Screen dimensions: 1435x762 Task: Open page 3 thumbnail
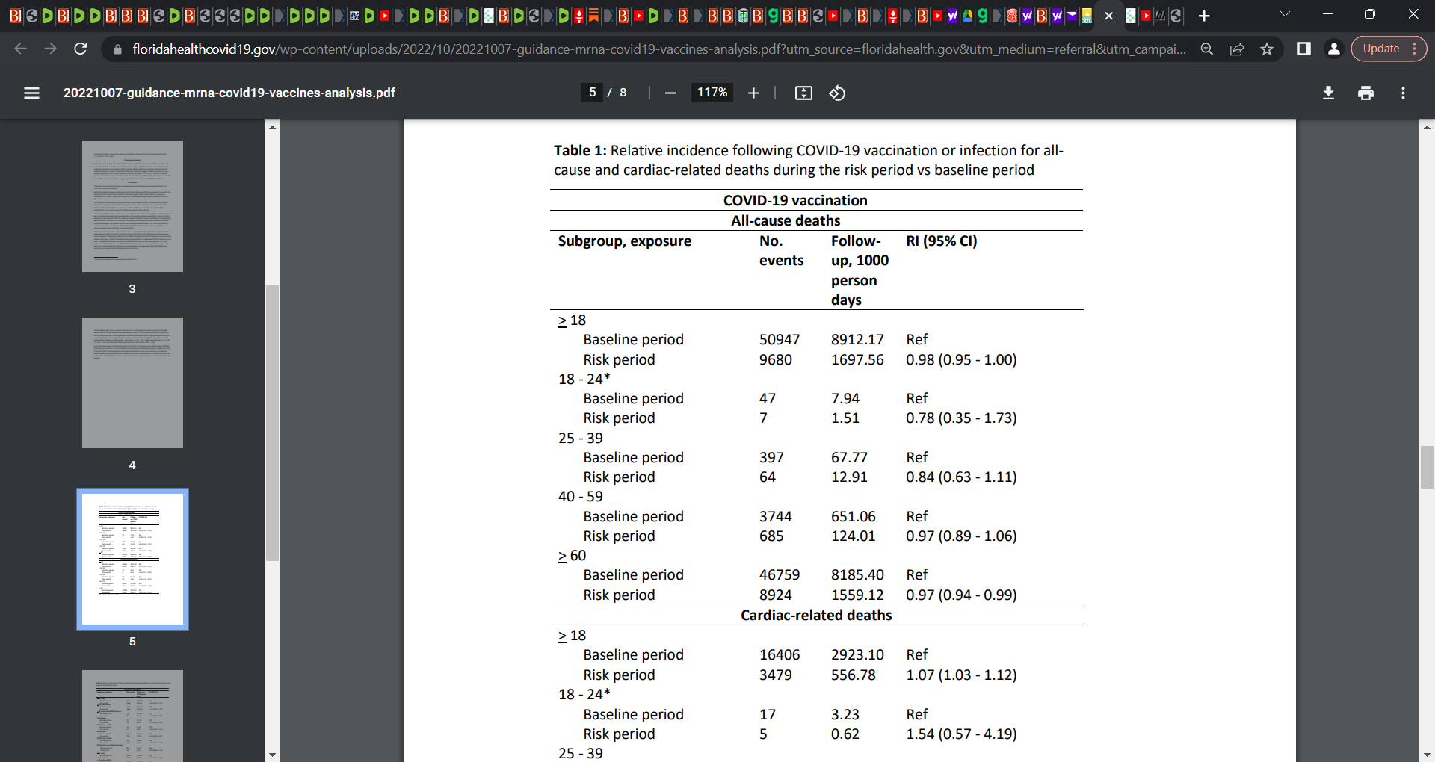[132, 206]
